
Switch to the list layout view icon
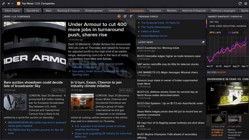tap(125, 16)
